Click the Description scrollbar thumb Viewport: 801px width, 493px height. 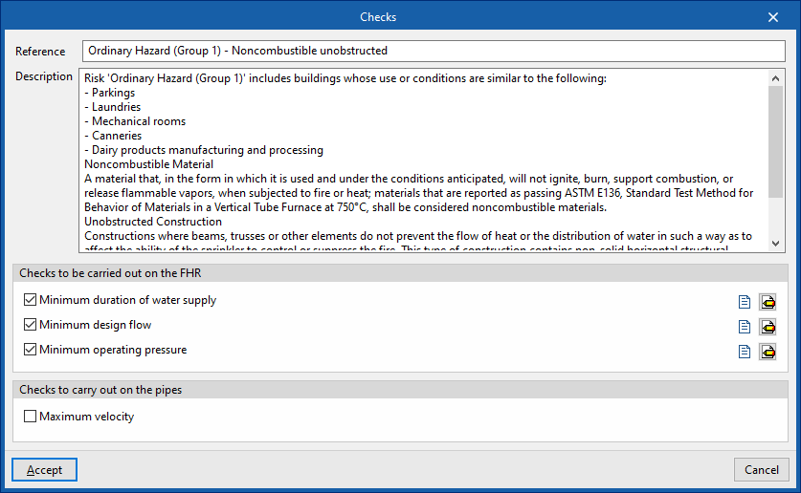[x=775, y=141]
